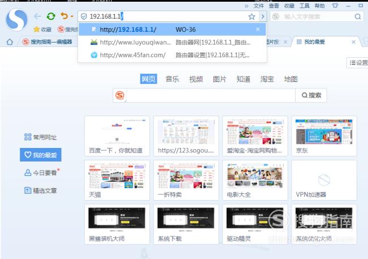368x259 pixels.
Task: Click the 搜狗 bookmark in the bookmarks bar
Action: [68, 29]
